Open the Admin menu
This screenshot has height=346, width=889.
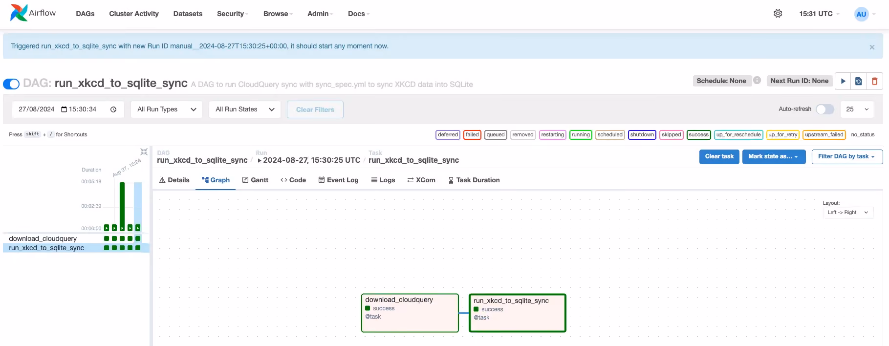coord(320,14)
